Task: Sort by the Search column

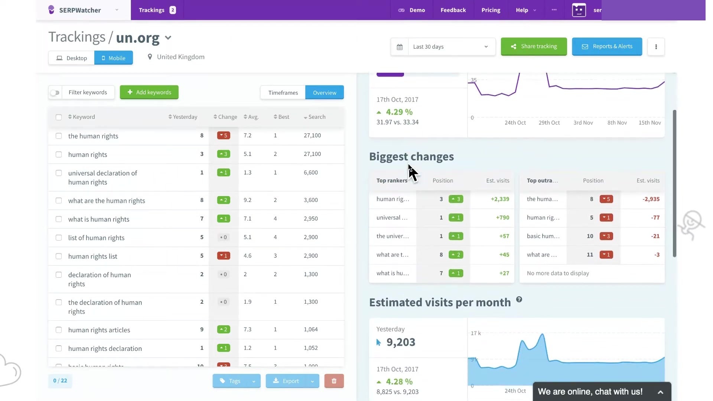Action: [x=315, y=117]
